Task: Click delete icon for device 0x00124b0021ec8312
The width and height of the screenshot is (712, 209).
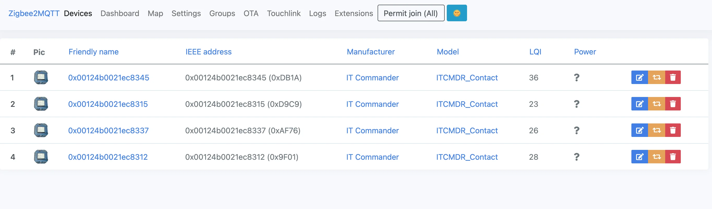Action: (673, 157)
